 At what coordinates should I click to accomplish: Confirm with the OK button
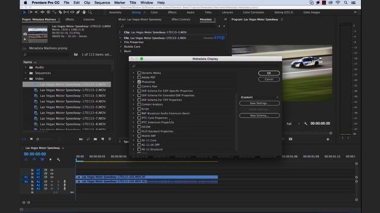[x=269, y=73]
